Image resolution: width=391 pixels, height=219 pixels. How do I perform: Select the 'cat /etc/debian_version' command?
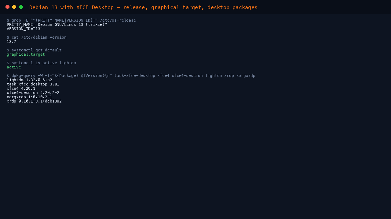pos(37,37)
